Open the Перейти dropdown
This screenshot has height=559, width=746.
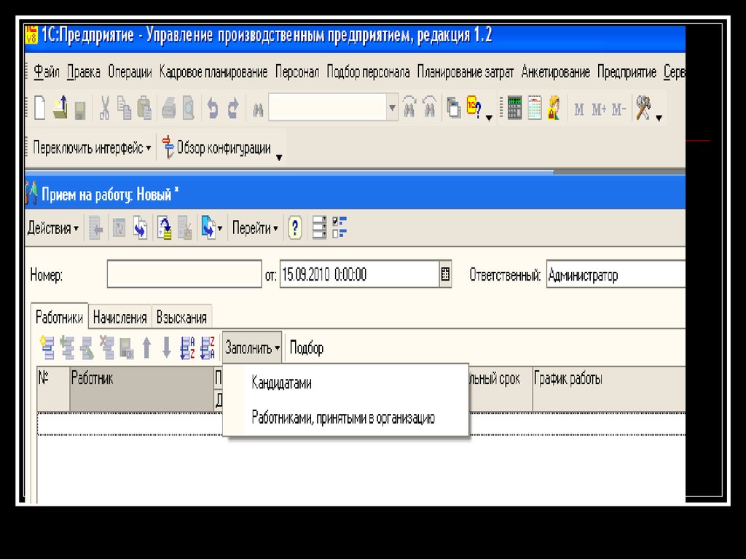coord(255,228)
